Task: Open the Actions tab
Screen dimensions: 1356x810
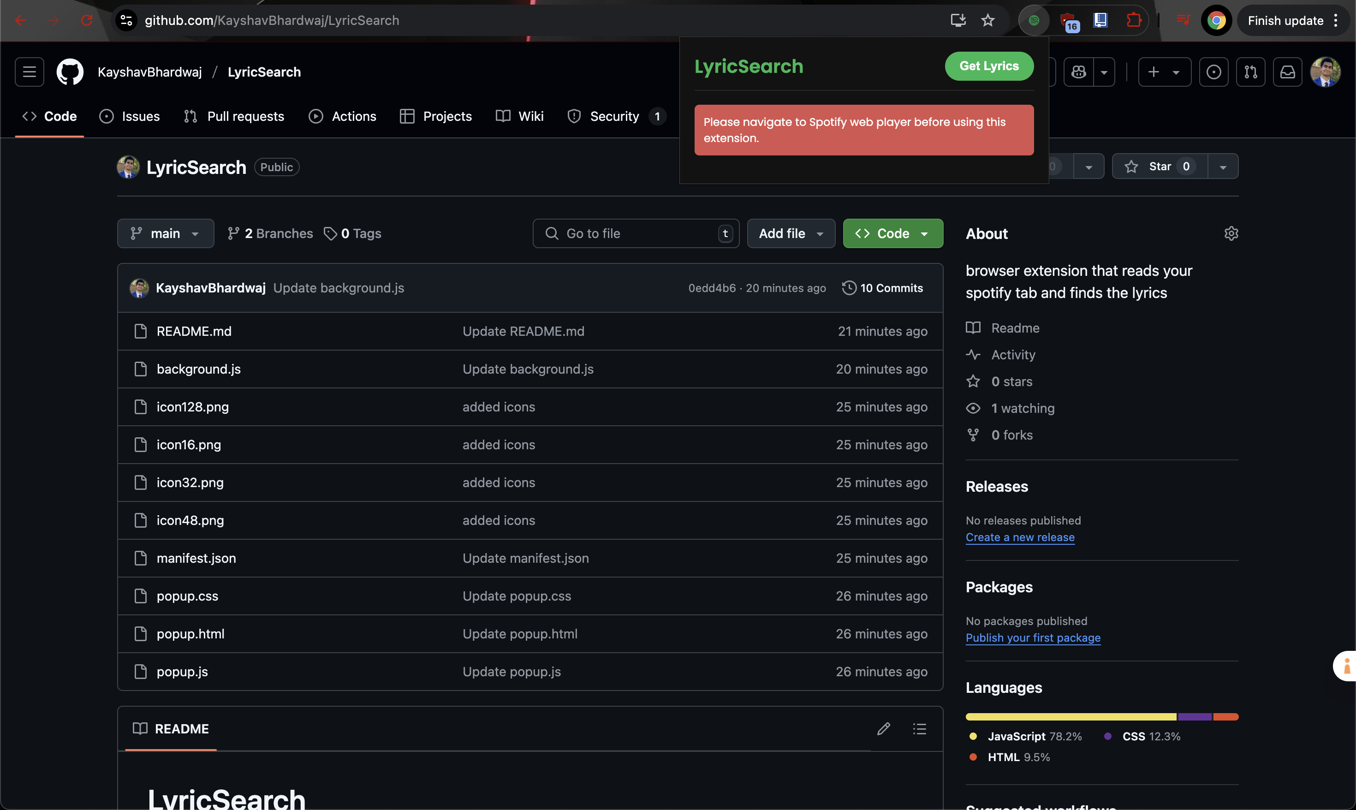Action: pos(343,116)
